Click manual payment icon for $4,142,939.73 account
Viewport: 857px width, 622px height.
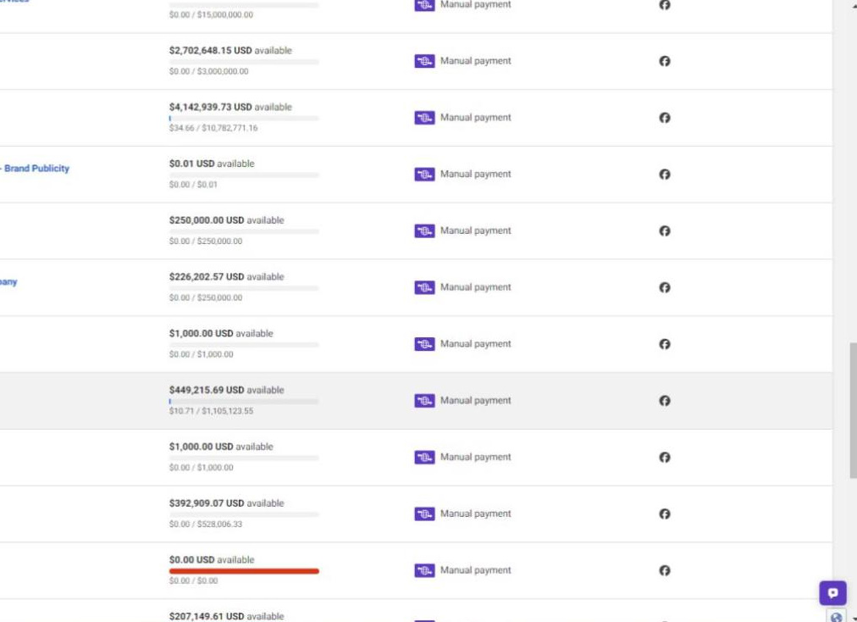424,118
